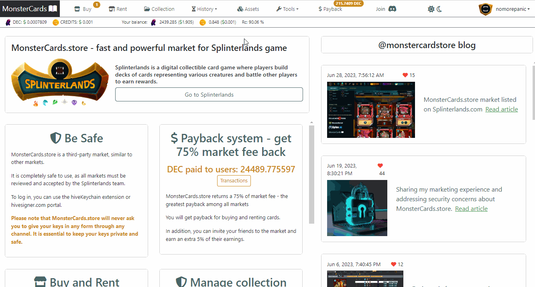This screenshot has width=535, height=287.
Task: Click the CREDITS price coin icon
Action: [x=56, y=22]
